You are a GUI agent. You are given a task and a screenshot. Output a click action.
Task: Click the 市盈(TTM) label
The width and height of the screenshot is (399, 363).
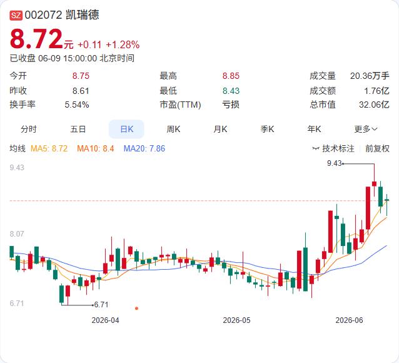[x=180, y=105]
